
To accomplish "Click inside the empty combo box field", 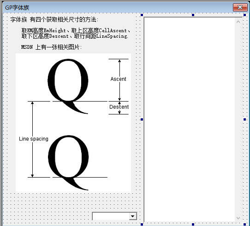I will click(111, 216).
